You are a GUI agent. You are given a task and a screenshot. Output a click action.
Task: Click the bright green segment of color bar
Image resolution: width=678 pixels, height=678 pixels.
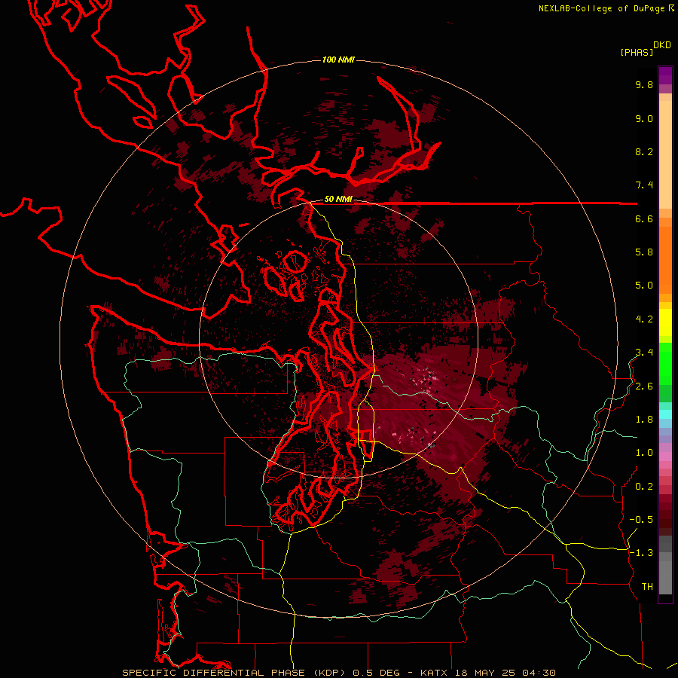[x=665, y=365]
